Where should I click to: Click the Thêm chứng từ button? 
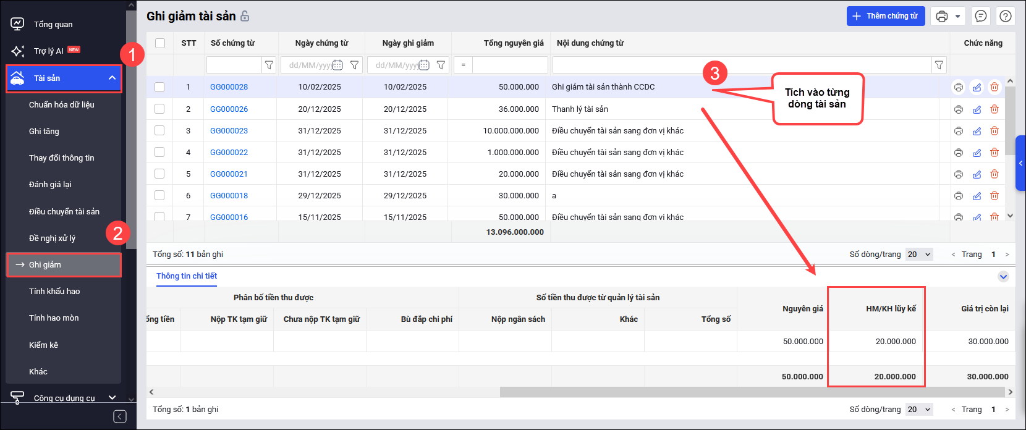click(885, 17)
